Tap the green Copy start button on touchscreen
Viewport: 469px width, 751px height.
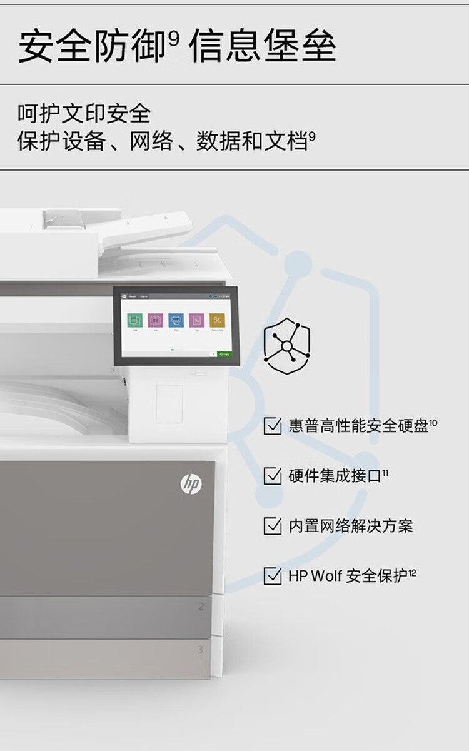point(224,354)
